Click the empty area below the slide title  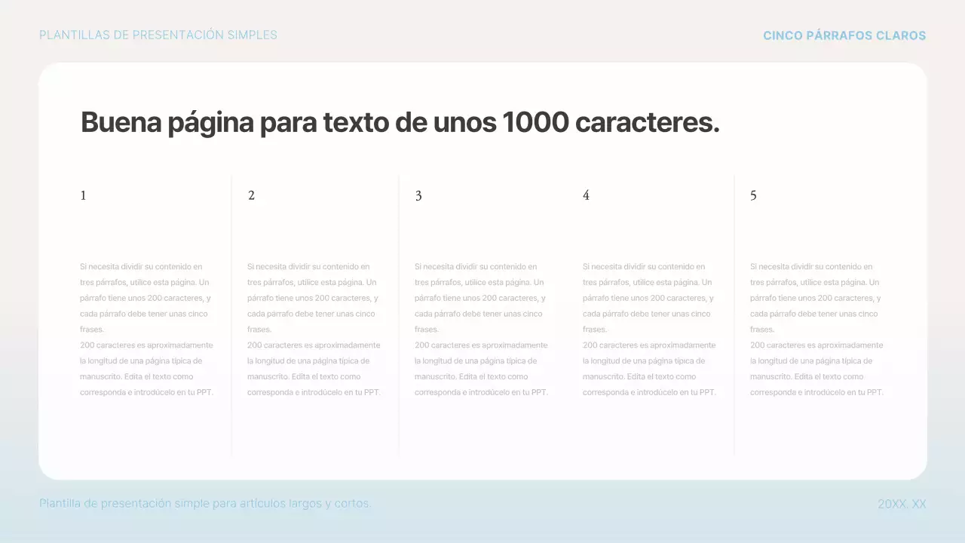tap(482, 158)
